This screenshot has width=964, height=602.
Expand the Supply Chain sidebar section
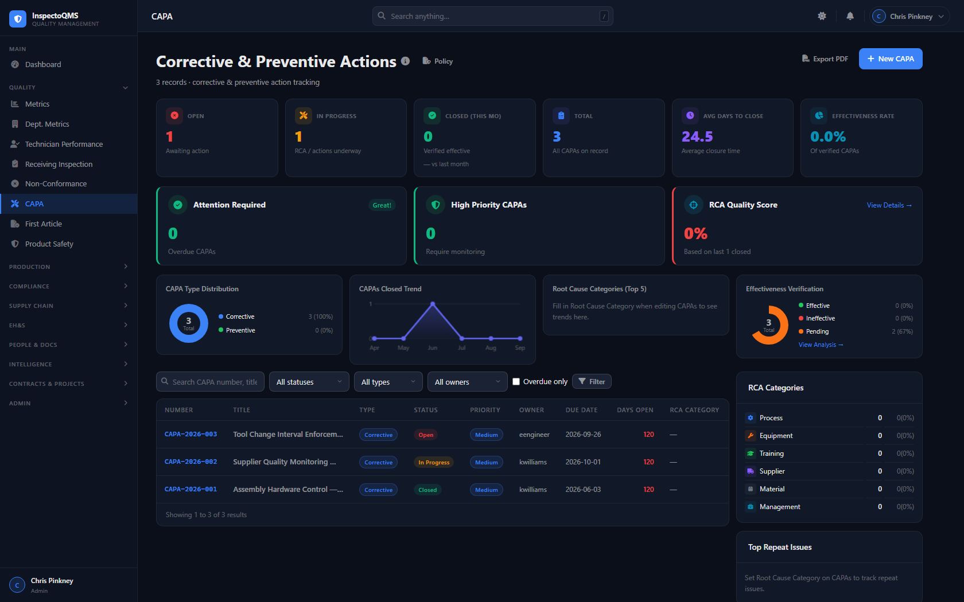click(68, 306)
